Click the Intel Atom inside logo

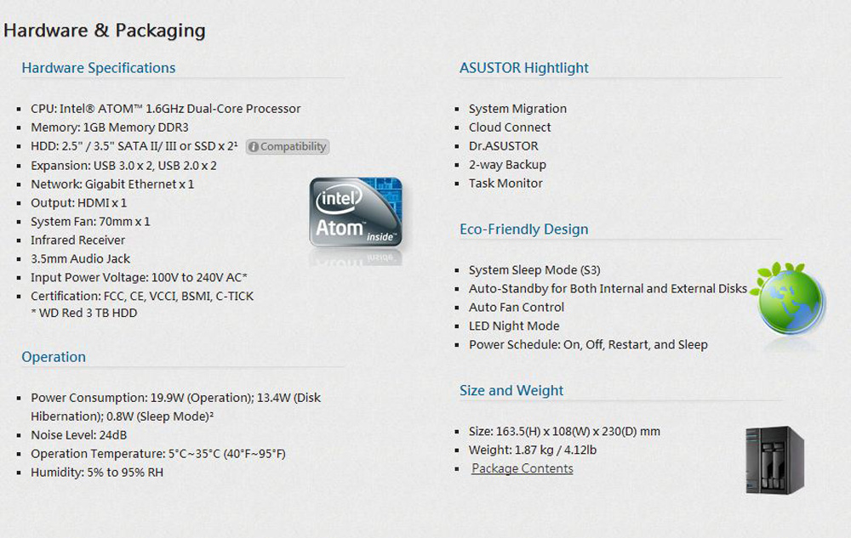pos(356,212)
